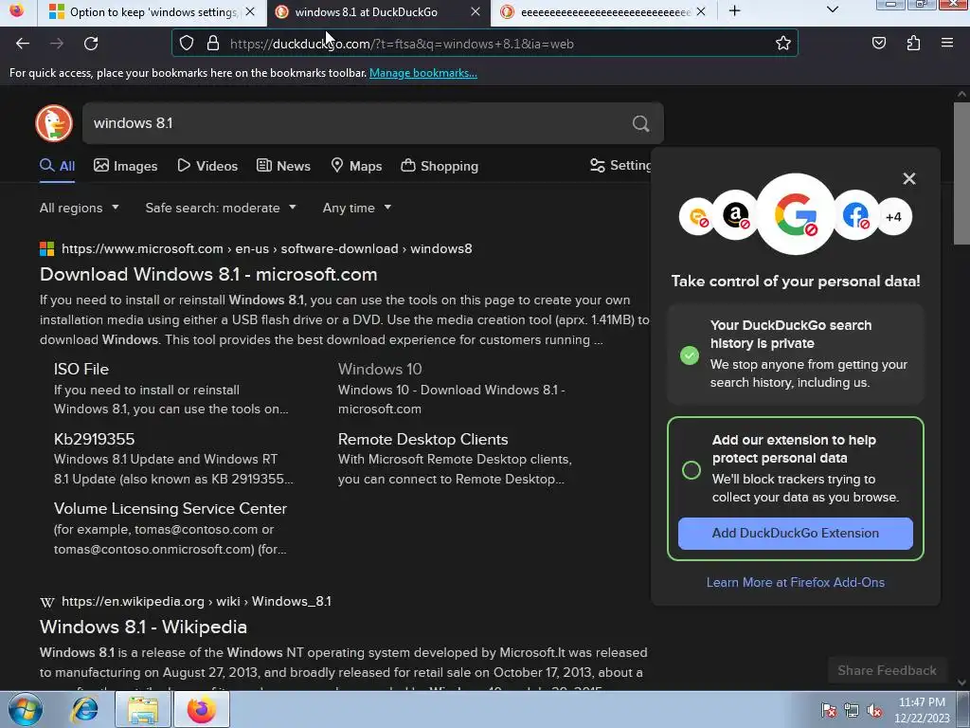Screen dimensions: 970x728
Task: Open the list all tabs chevron
Action: 833,10
